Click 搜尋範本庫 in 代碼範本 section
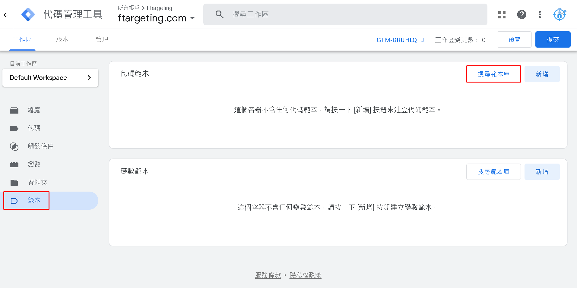The width and height of the screenshot is (577, 288). point(493,74)
